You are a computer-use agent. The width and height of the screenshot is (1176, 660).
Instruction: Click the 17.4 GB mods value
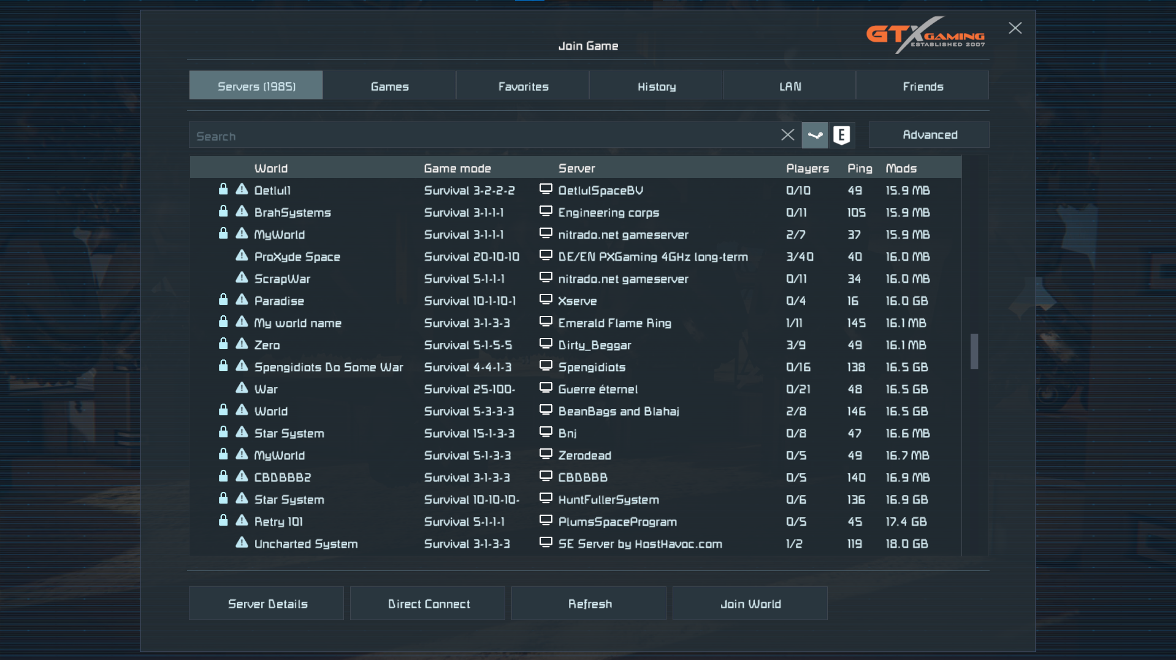click(x=906, y=521)
